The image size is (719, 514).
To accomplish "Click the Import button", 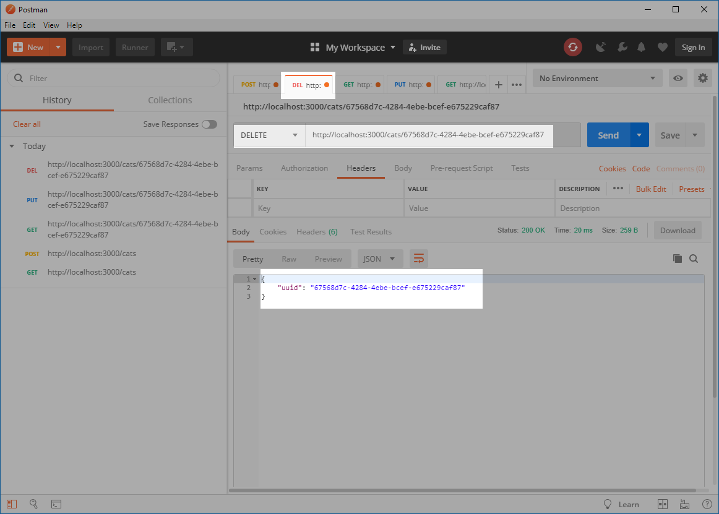I will click(91, 47).
